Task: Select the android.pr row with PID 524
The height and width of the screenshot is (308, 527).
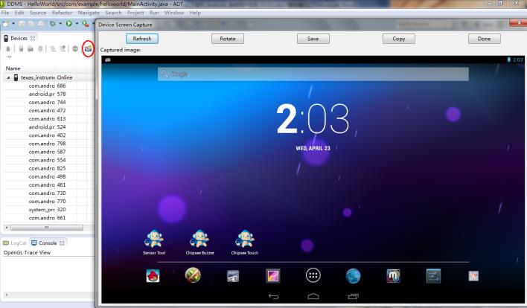Action: 47,127
